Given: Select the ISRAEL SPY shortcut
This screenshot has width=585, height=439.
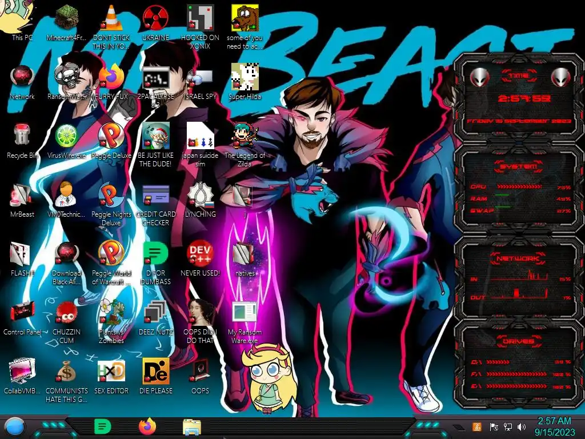Looking at the screenshot, I should (x=200, y=77).
